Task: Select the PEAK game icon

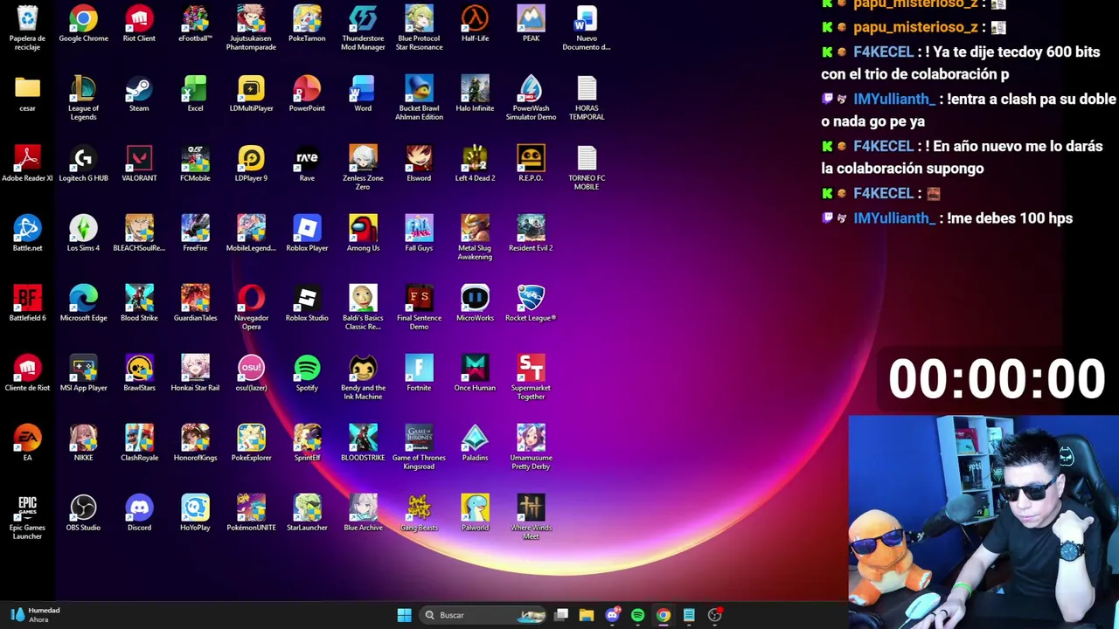Action: pos(531,24)
